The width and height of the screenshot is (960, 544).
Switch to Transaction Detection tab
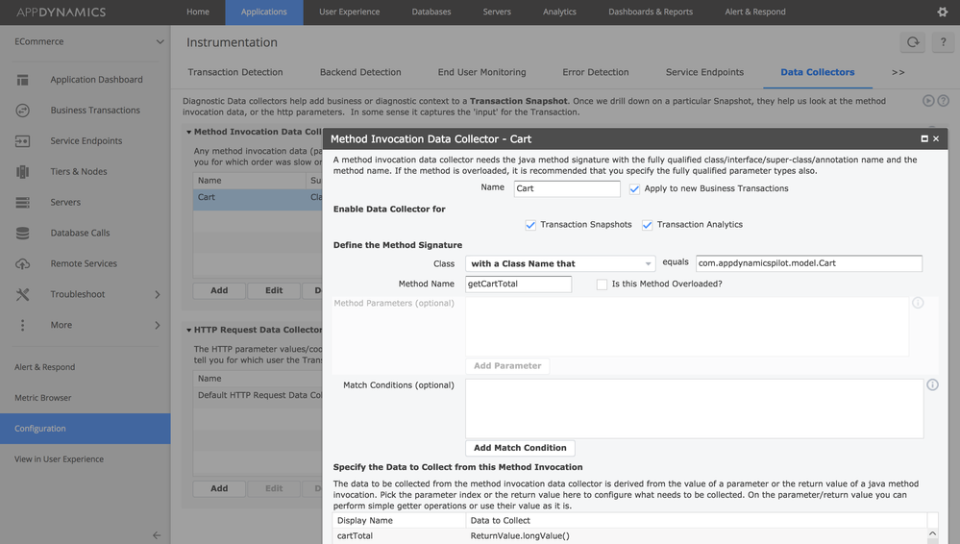[x=235, y=72]
